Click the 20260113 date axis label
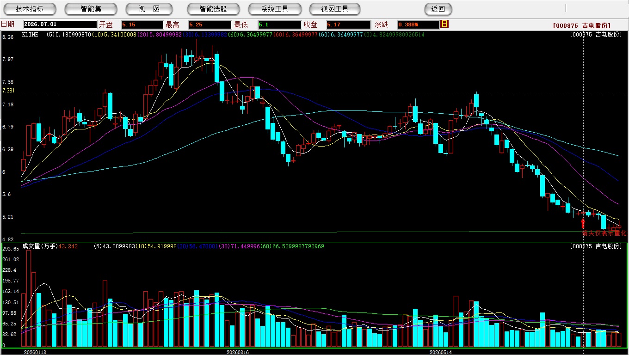This screenshot has height=355, width=629. point(35,352)
